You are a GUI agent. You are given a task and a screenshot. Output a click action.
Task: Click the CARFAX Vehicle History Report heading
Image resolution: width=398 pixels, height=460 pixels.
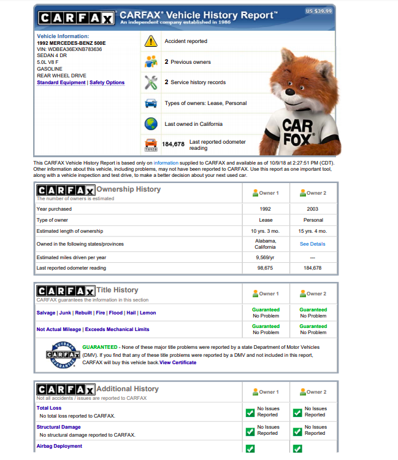point(198,15)
